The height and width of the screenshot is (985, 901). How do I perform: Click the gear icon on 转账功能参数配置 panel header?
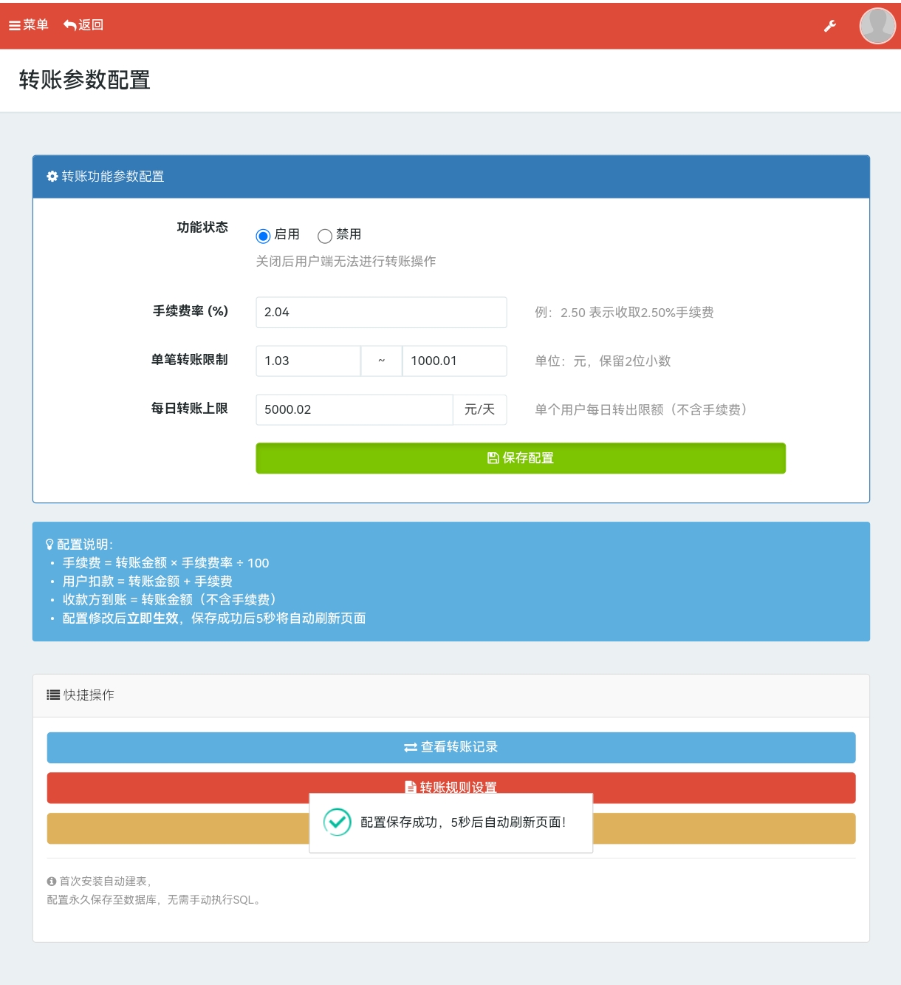pyautogui.click(x=52, y=177)
